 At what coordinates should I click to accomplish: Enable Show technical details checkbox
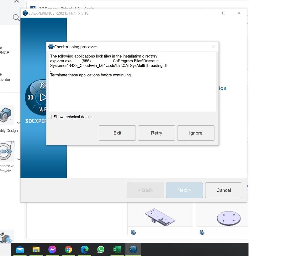[50, 117]
